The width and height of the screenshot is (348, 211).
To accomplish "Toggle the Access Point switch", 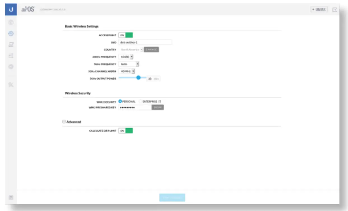I will click(125, 35).
